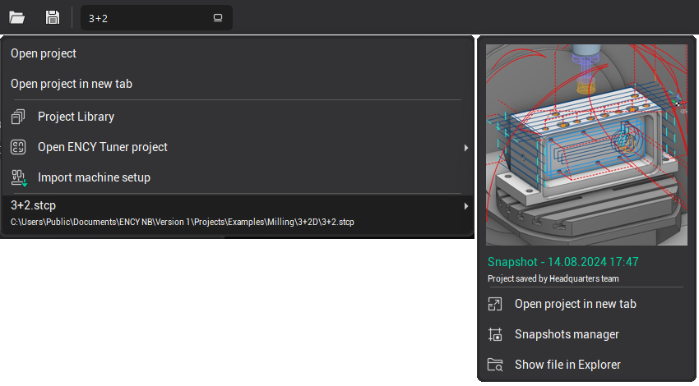Click the 3+2.stcp file path text
The image size is (699, 386).
[182, 222]
